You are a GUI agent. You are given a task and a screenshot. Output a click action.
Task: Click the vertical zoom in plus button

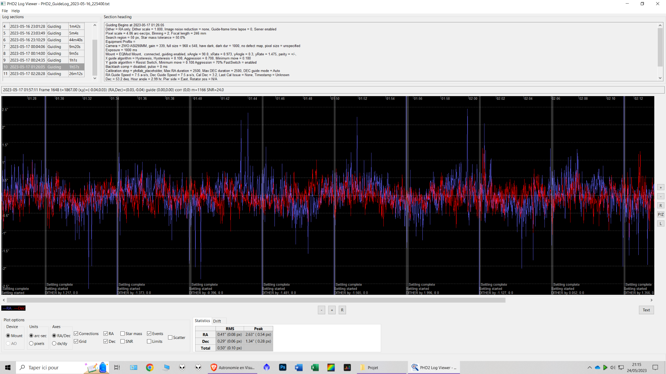coord(661,187)
